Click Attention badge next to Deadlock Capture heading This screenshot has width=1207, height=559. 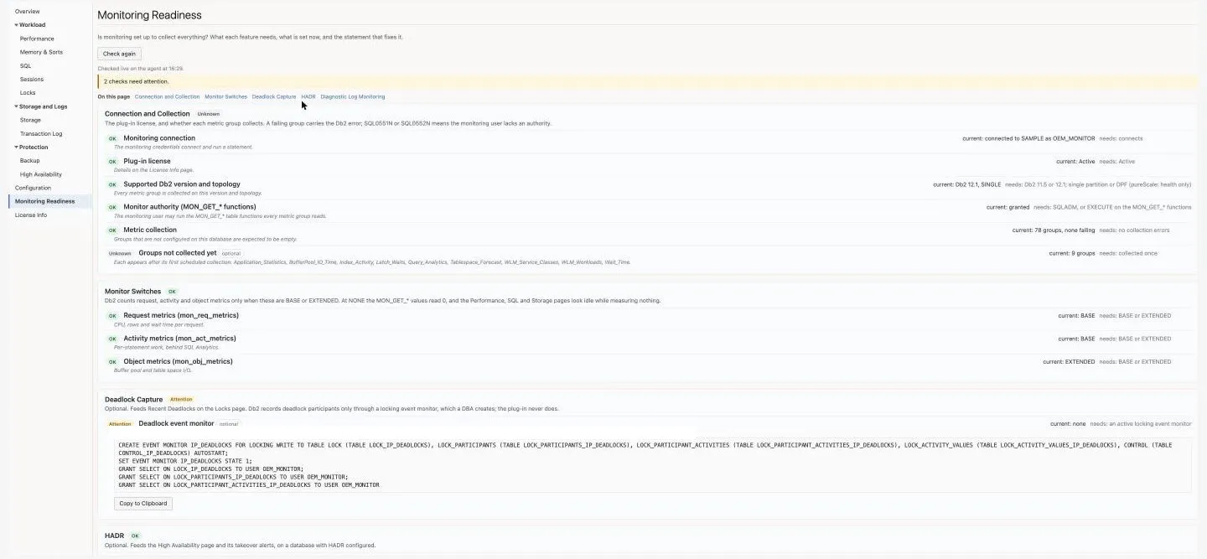[181, 400]
